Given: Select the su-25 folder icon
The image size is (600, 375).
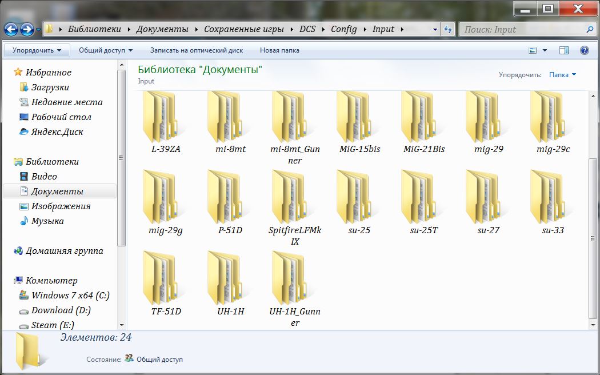Looking at the screenshot, I should pyautogui.click(x=356, y=198).
